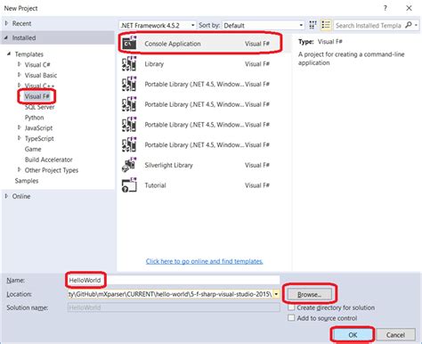
Task: Toggle Create directory for solution checkbox
Action: point(291,307)
